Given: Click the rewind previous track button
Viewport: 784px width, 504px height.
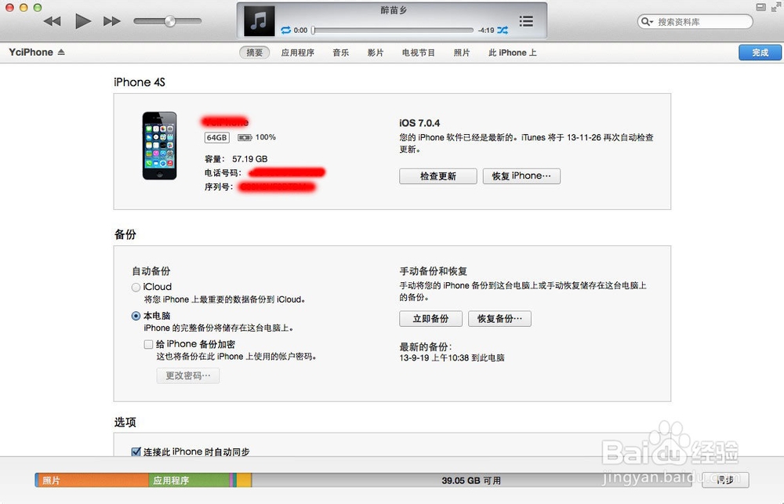Looking at the screenshot, I should point(52,21).
